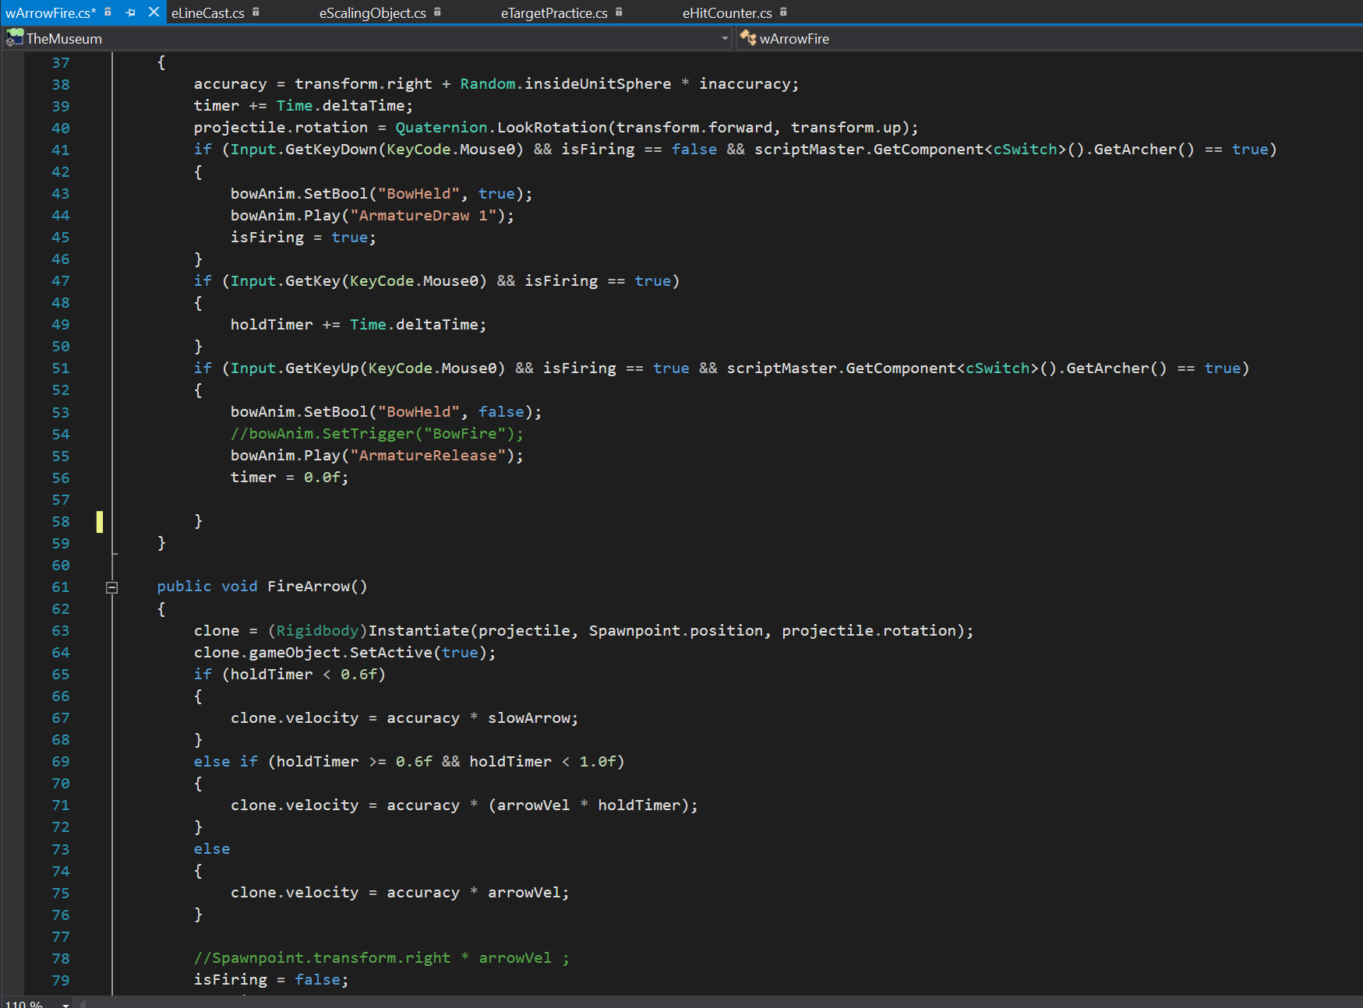The width and height of the screenshot is (1363, 1008).
Task: Click on 'timer = 0.0f' on line 56
Action: click(x=285, y=477)
